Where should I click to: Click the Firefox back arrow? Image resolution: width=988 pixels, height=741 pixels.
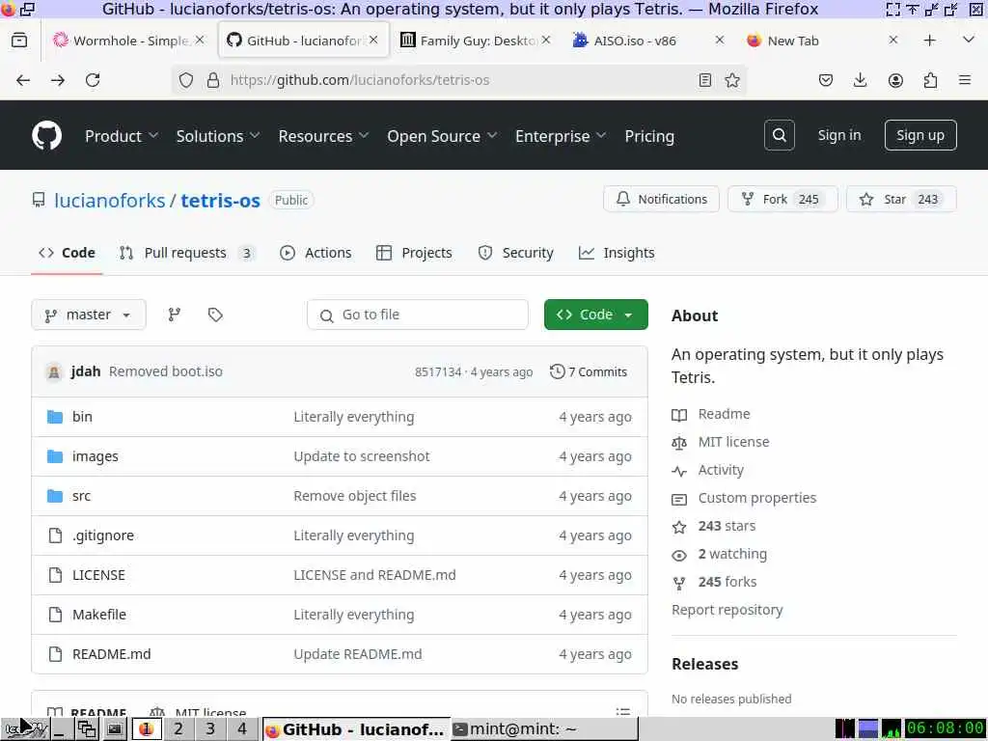23,80
